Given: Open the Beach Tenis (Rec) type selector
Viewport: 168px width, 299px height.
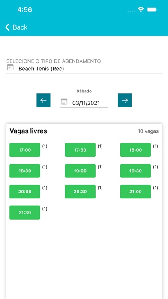Looking at the screenshot, I should [84, 69].
